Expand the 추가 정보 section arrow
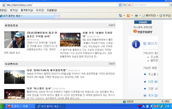Image resolution: width=172 pixels, height=109 pixels. tap(145, 96)
